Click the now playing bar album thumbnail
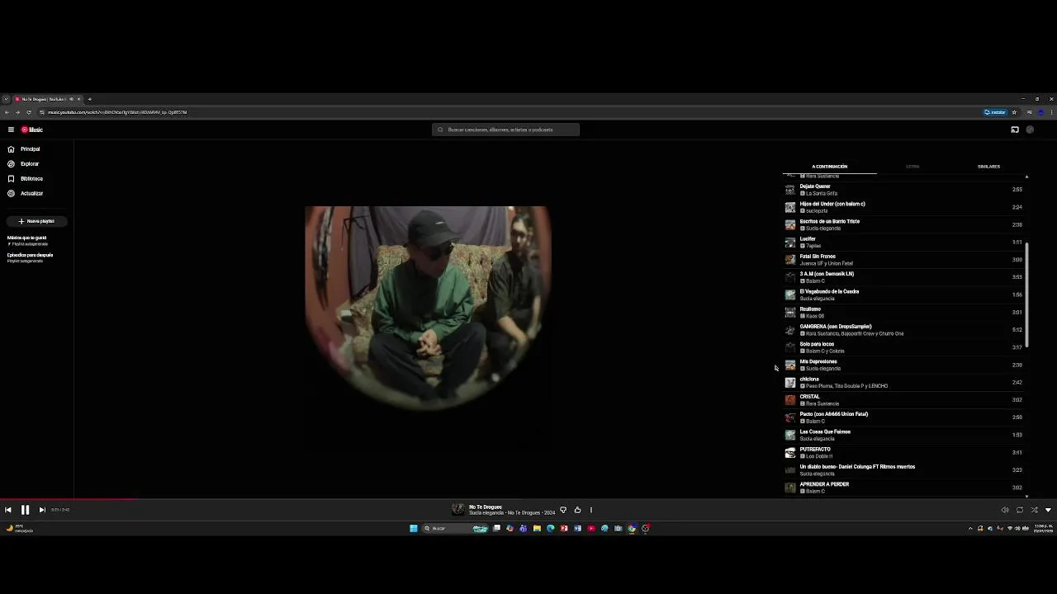 [458, 510]
